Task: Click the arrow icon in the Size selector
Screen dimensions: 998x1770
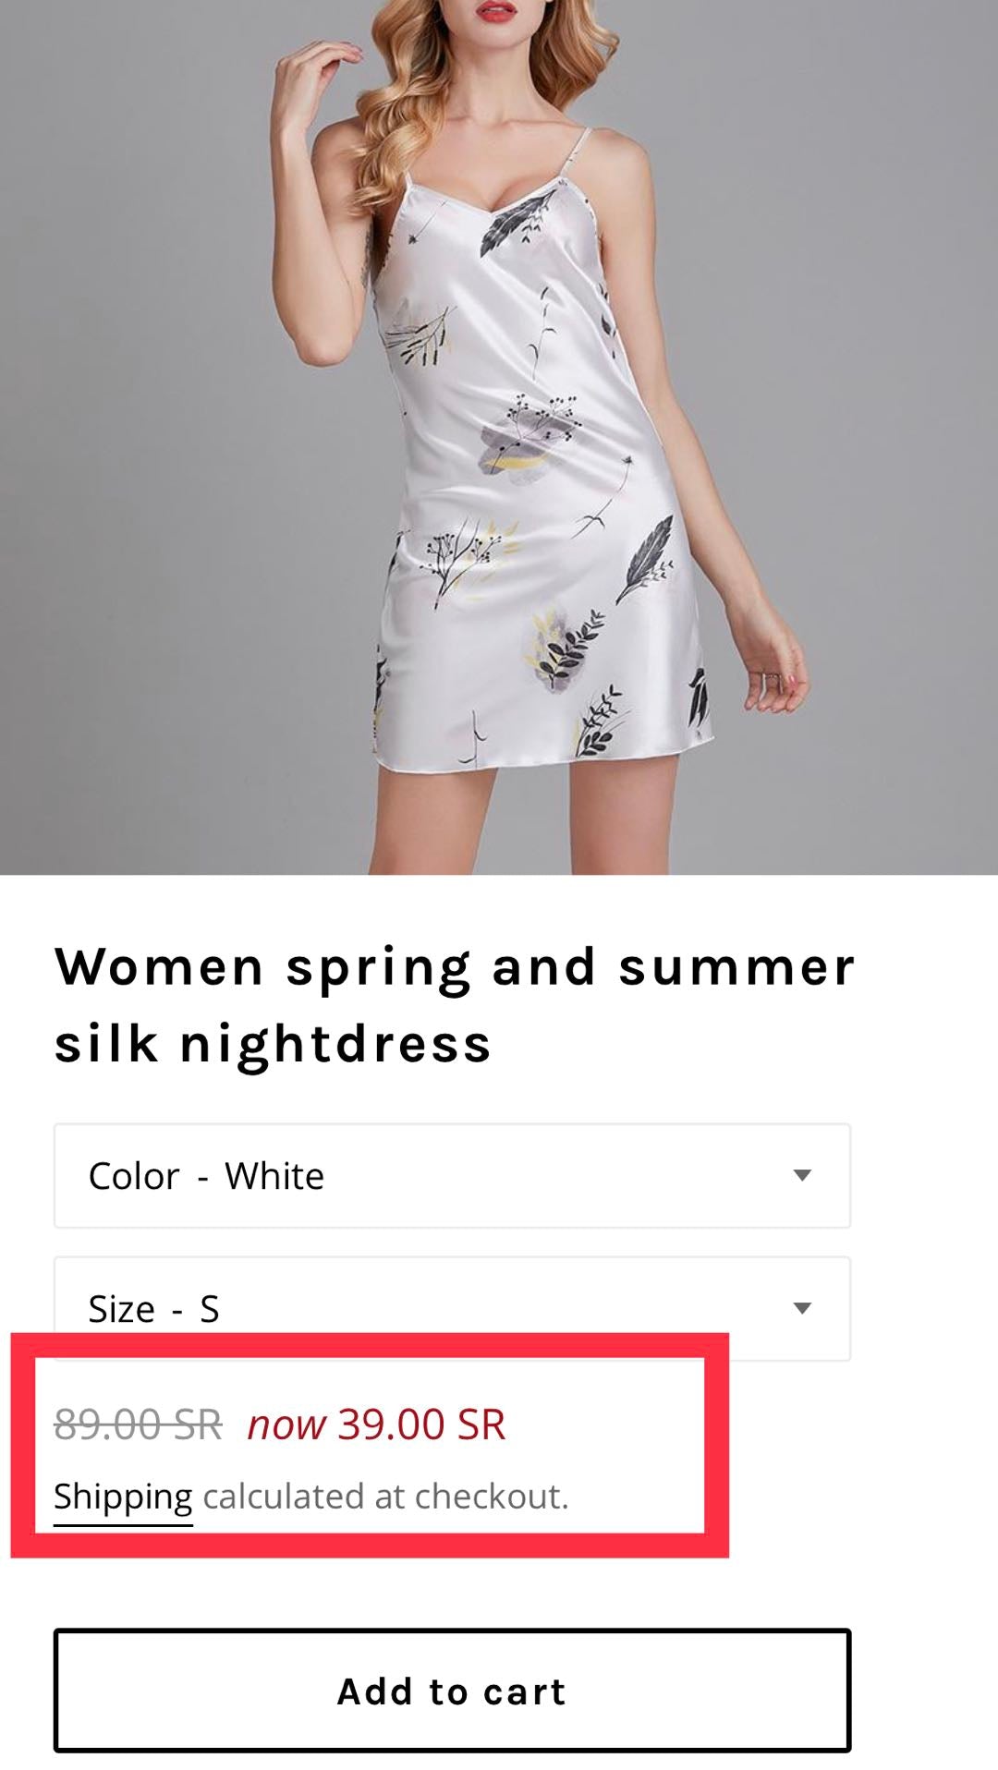Action: [x=802, y=1308]
